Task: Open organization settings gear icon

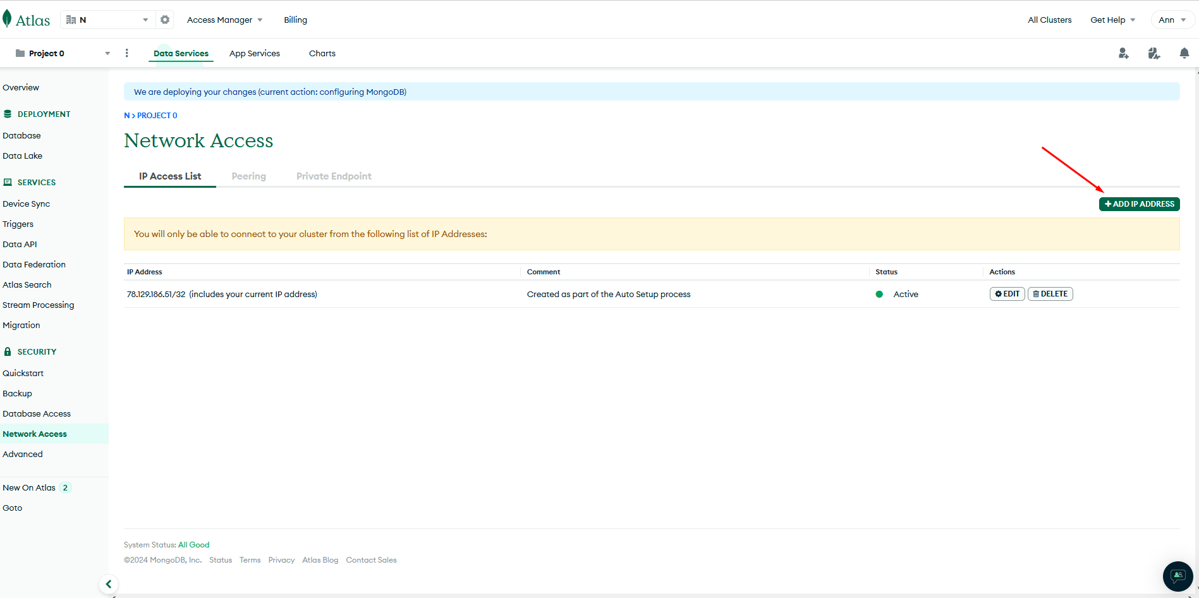Action: [x=165, y=20]
